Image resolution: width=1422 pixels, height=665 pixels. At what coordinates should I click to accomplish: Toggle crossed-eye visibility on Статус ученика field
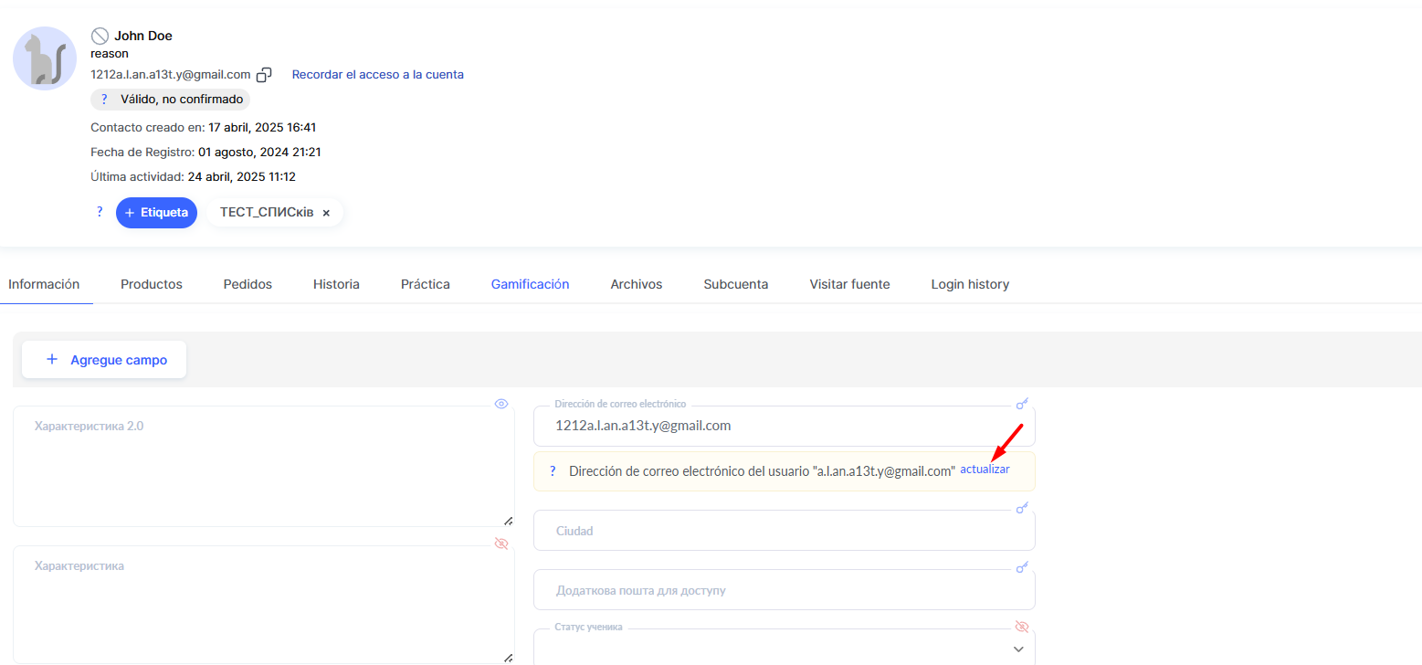coord(1022,627)
